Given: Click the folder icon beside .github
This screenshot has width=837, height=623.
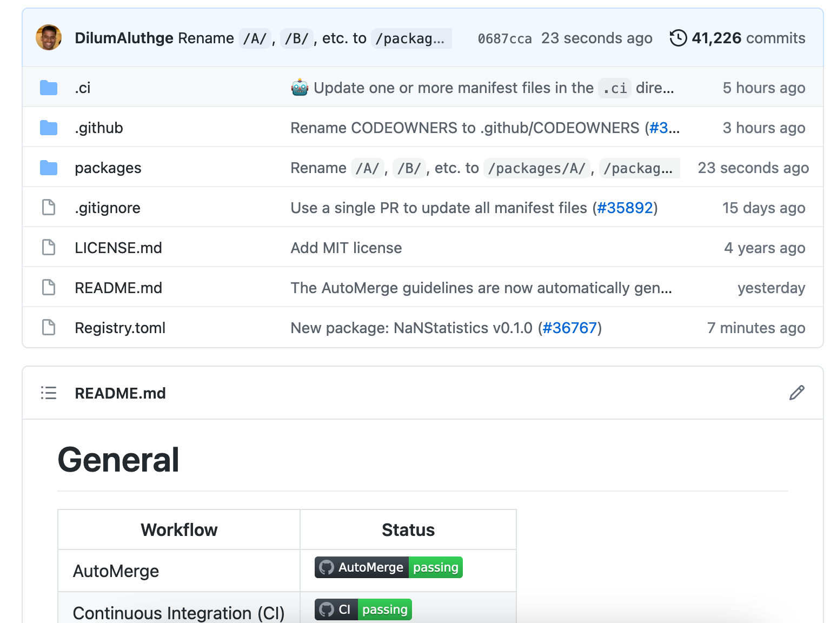Looking at the screenshot, I should pyautogui.click(x=49, y=128).
